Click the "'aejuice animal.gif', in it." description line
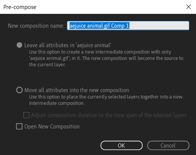Image resolution: width=196 pixels, height=155 pixels. pos(106,58)
